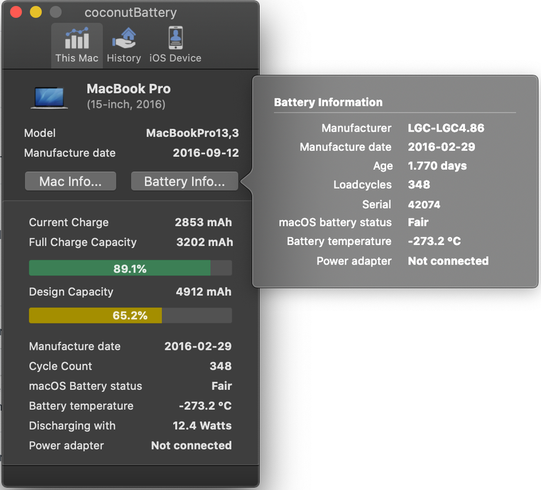
Task: Click the 2016-09-12 manufacture date value
Action: pyautogui.click(x=206, y=153)
